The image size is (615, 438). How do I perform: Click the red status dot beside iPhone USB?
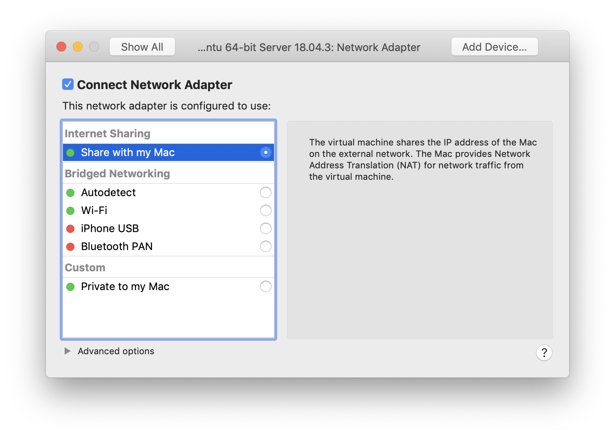70,229
